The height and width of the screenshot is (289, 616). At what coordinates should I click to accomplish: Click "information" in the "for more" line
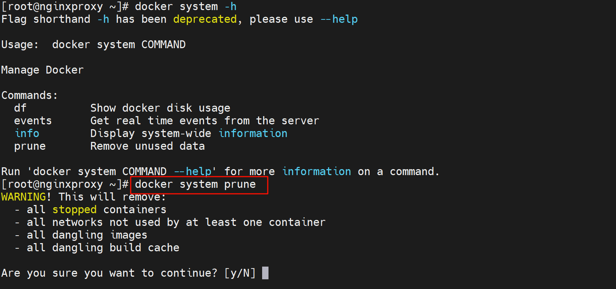tap(316, 172)
